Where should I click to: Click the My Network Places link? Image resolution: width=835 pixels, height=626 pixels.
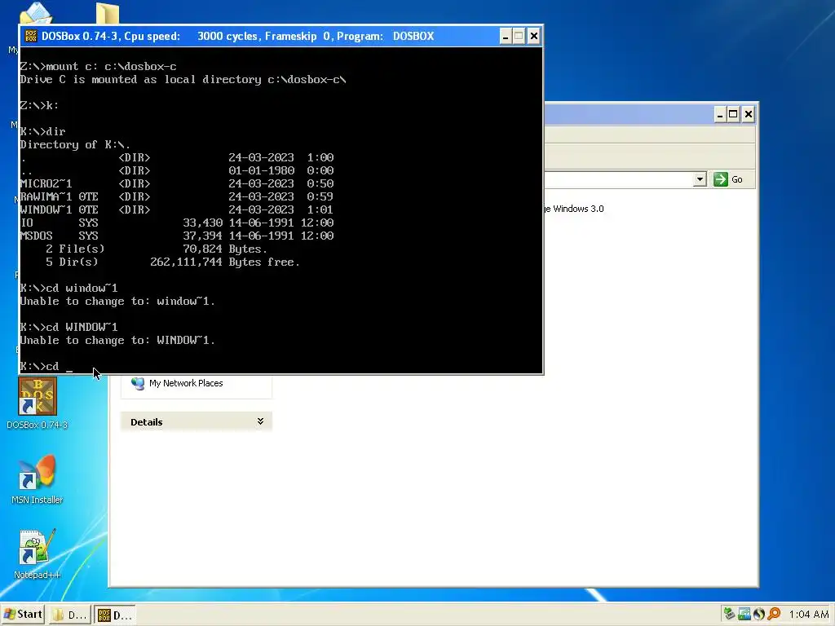[186, 383]
